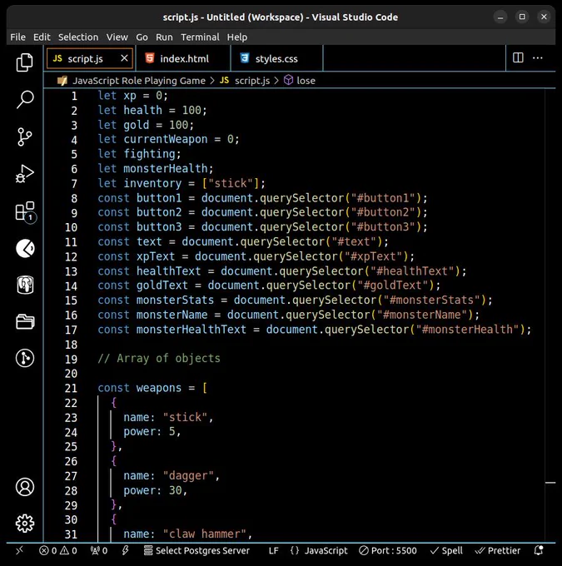Split the editor to the right
562x566 pixels.
tap(518, 57)
